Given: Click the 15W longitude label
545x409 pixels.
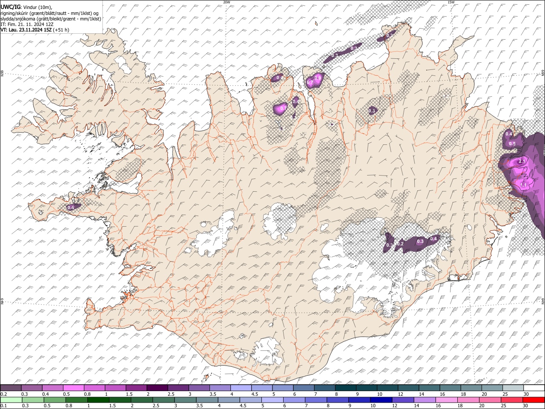Looking at the screenshot, I should 451,2.
